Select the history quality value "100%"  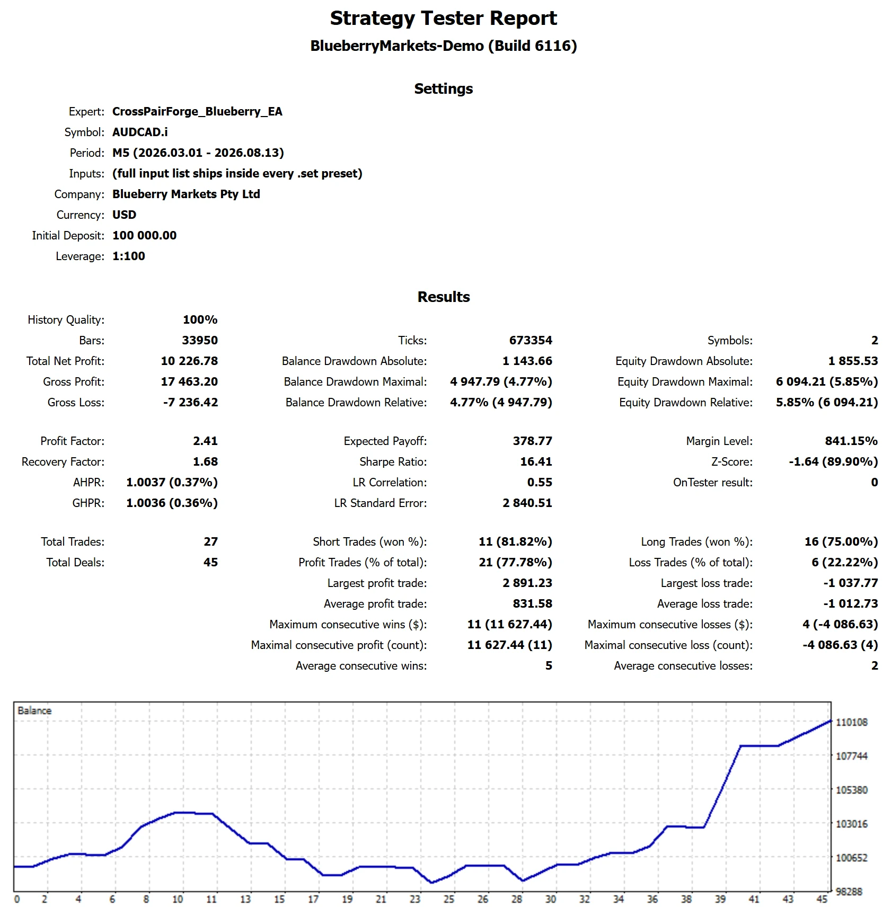tap(200, 320)
